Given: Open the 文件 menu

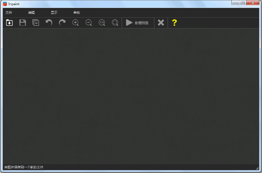Looking at the screenshot, I should (9, 13).
